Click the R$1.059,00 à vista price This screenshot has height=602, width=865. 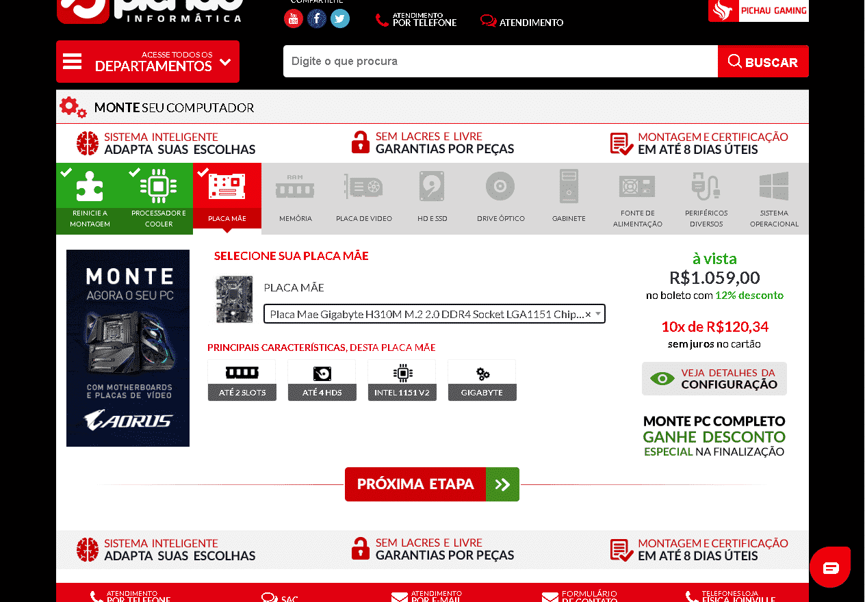point(714,277)
